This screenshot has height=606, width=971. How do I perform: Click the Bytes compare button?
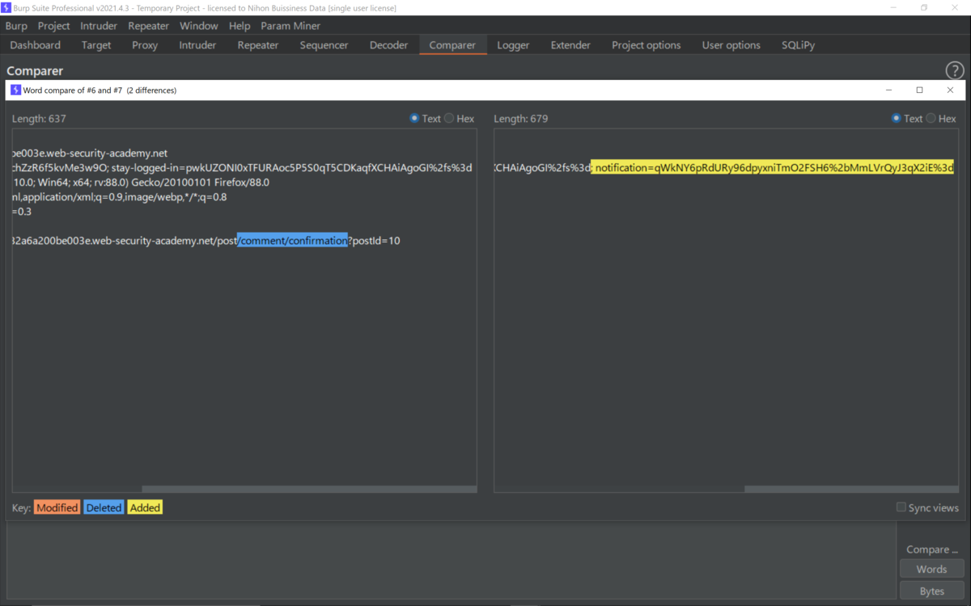(x=931, y=591)
